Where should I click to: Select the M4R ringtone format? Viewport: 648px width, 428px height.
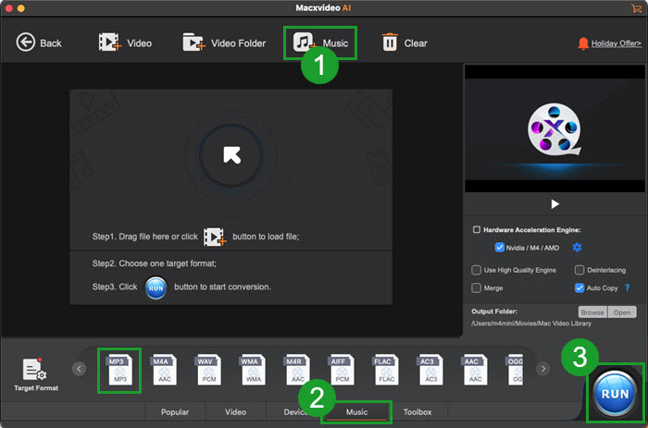pos(297,370)
